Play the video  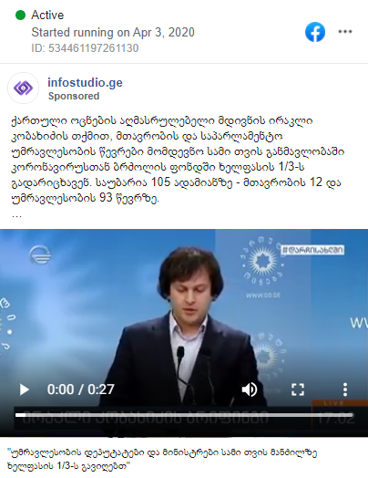(x=24, y=390)
